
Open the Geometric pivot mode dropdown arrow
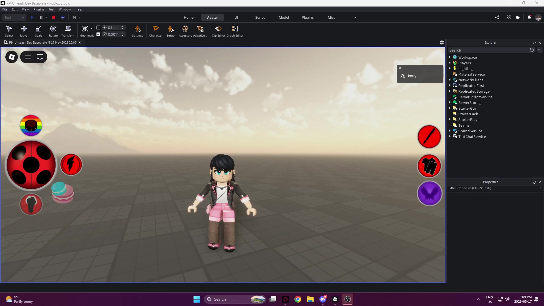pyautogui.click(x=92, y=29)
